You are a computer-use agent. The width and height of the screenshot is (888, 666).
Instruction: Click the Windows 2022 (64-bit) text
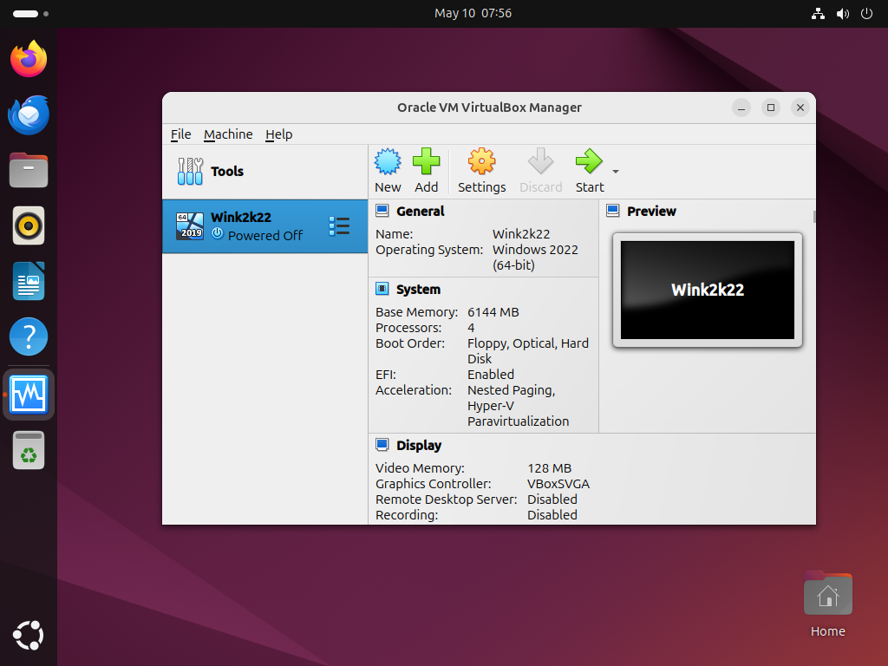(x=535, y=257)
